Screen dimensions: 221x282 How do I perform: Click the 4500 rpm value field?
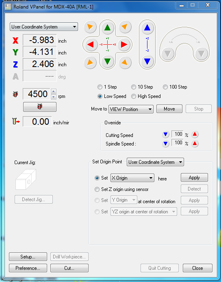coord(37,94)
